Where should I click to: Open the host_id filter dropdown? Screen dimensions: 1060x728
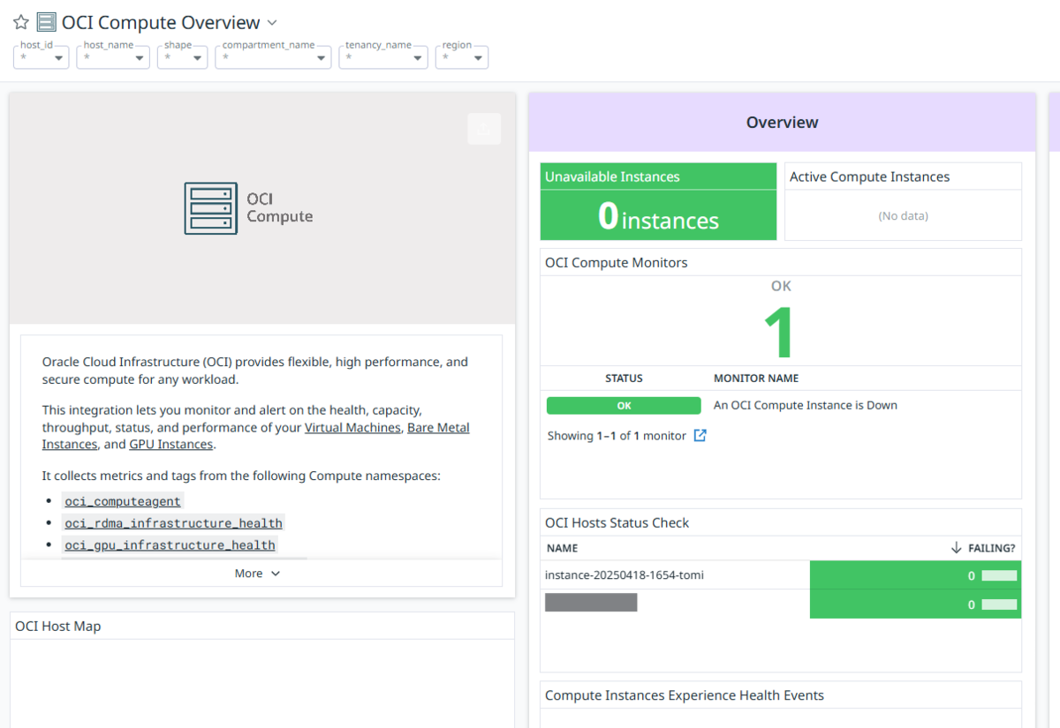pos(42,57)
